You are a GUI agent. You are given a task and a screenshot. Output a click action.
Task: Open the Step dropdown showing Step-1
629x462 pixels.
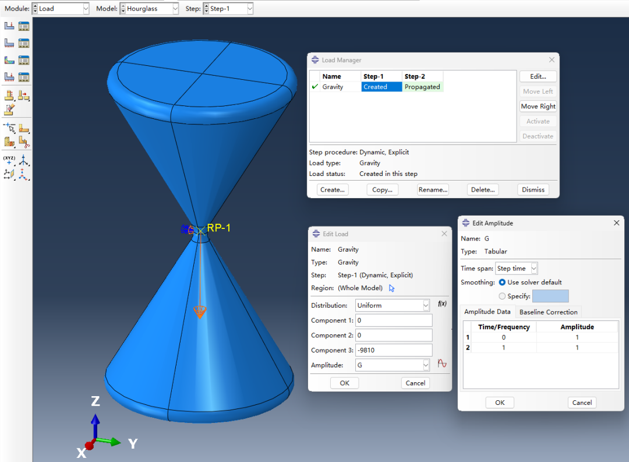(250, 8)
